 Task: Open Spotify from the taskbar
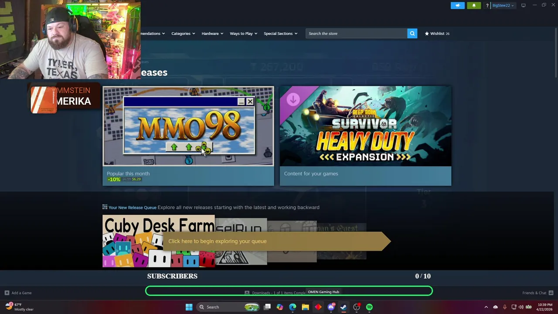click(x=369, y=307)
